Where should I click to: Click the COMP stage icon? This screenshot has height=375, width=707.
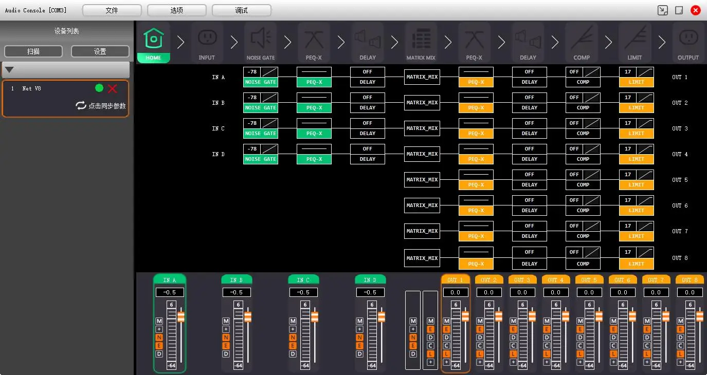[582, 39]
